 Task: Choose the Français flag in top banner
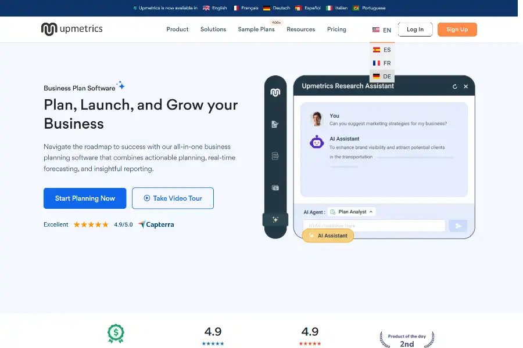236,8
